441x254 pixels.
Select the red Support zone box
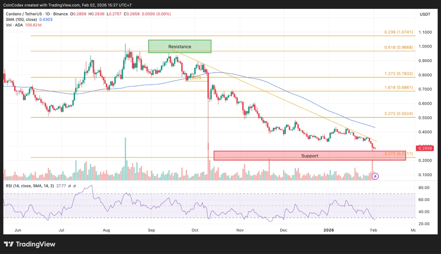(x=310, y=156)
